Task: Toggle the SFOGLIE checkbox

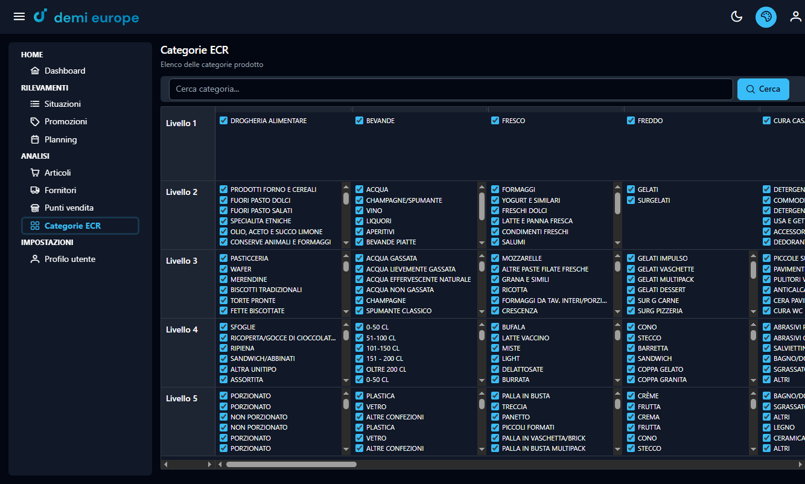Action: pos(224,327)
